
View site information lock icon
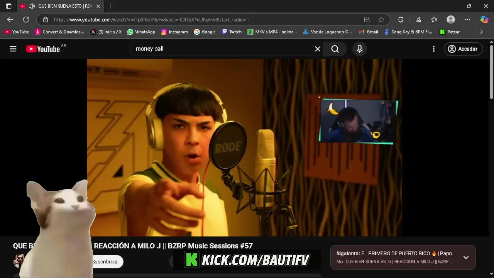pos(46,20)
